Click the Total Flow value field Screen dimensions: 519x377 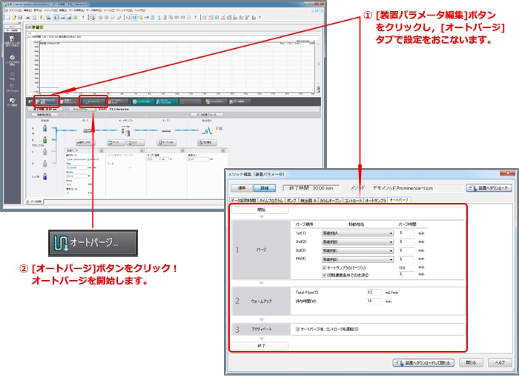tap(374, 293)
